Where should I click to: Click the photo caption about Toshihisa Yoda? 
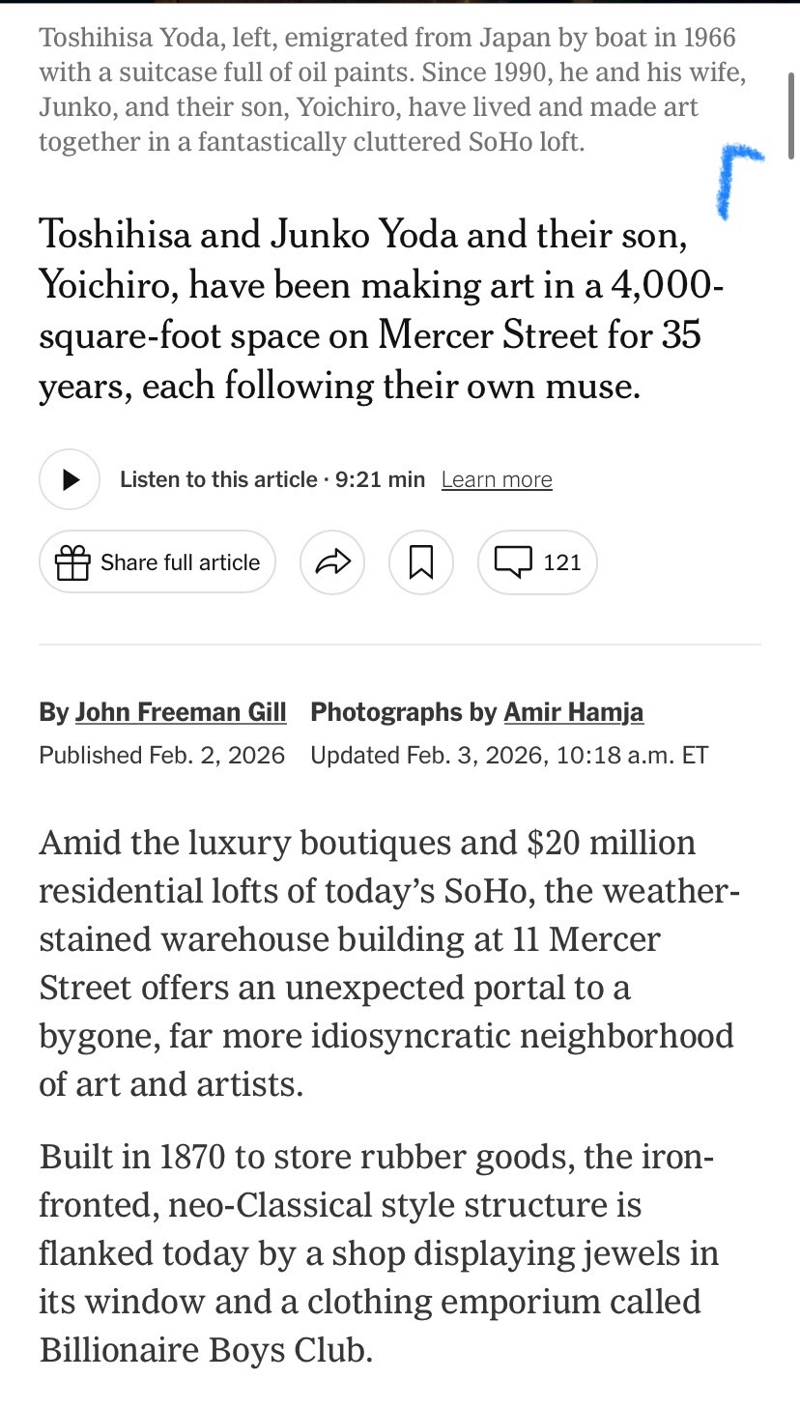click(x=386, y=90)
